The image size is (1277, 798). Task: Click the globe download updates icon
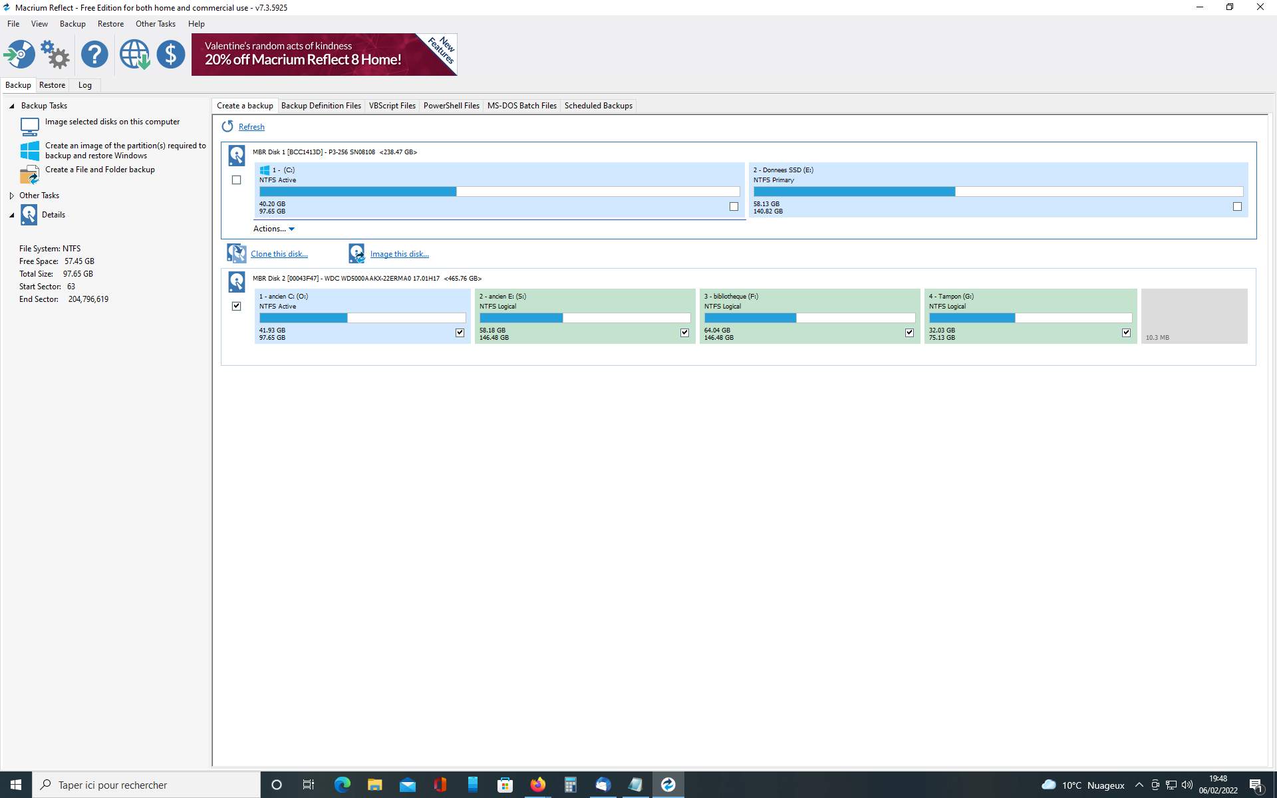[134, 55]
